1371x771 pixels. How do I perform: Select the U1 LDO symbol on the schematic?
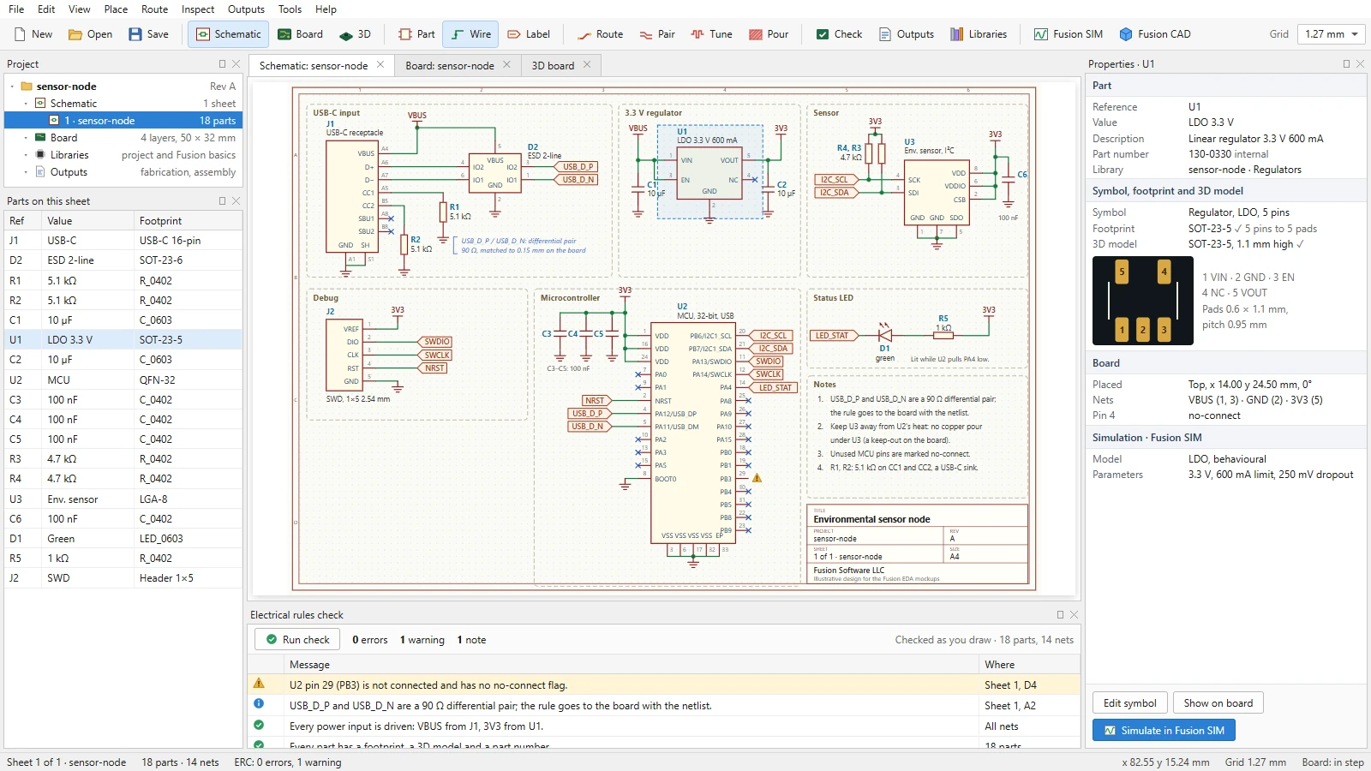[709, 171]
